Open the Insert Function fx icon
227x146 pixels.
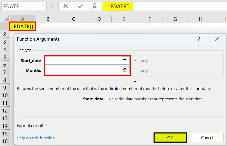coord(94,6)
